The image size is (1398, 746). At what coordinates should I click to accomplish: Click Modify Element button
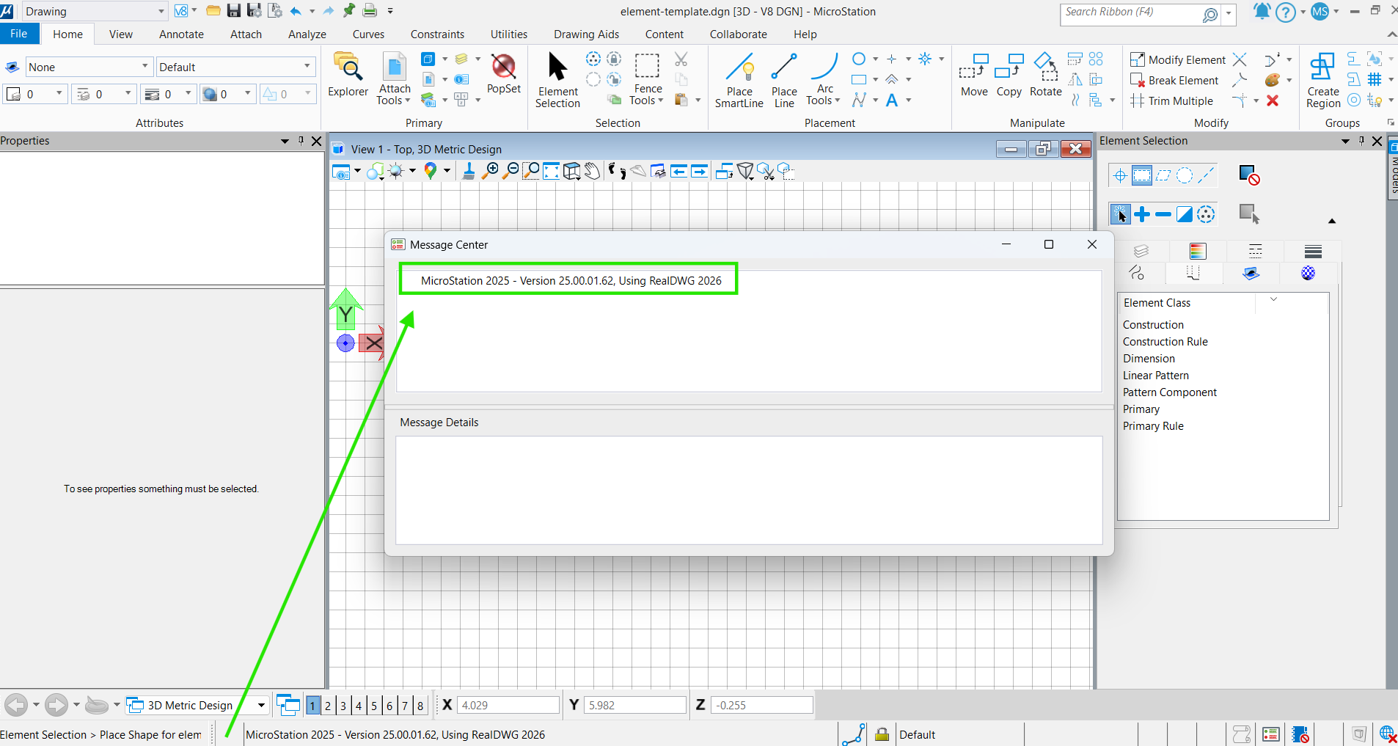[1178, 59]
